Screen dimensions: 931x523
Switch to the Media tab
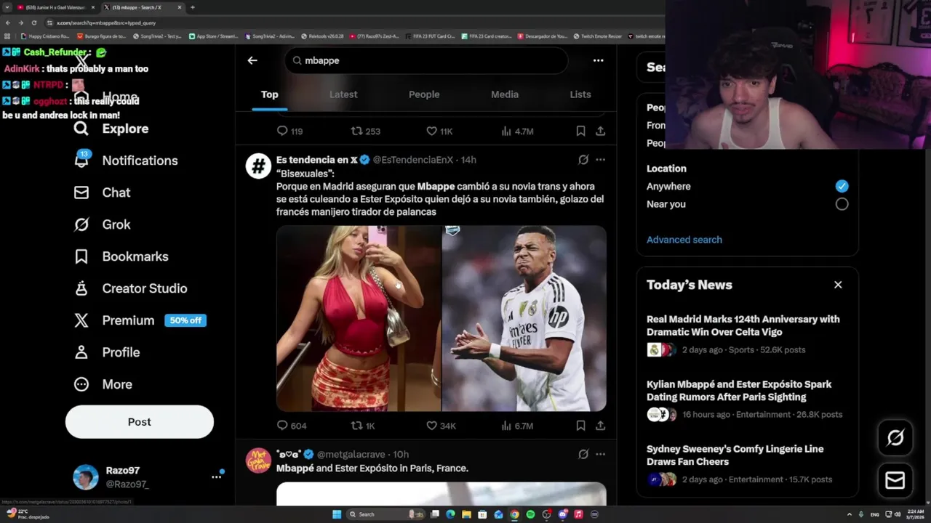pos(505,94)
